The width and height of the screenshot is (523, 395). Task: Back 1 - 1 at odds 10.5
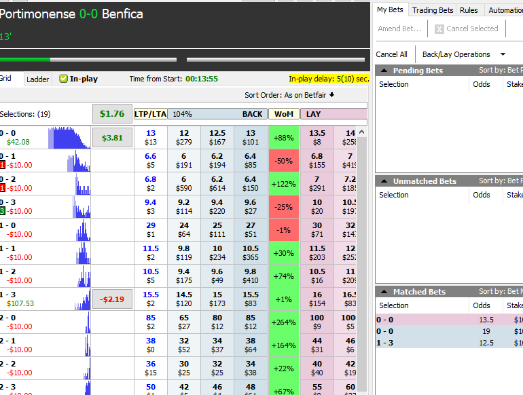pos(251,252)
